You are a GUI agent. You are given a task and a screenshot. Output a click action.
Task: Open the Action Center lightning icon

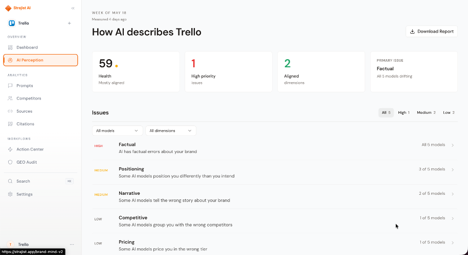tap(10, 149)
